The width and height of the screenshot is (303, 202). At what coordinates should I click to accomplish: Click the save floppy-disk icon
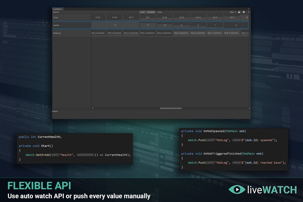(244, 12)
